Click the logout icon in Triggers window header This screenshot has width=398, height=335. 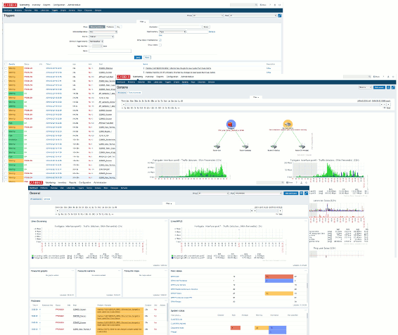click(279, 5)
